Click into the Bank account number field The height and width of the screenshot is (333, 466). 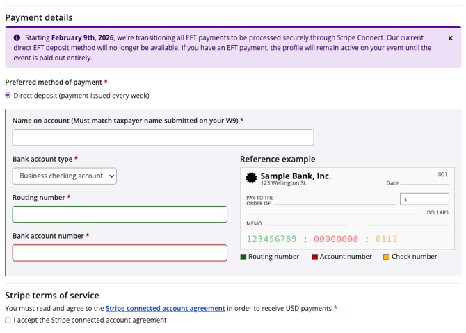point(120,253)
